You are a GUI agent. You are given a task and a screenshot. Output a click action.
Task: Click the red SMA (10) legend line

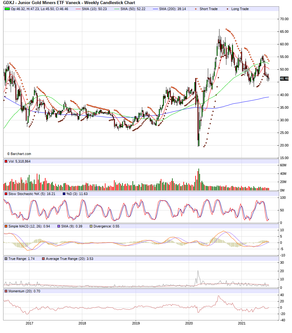tap(78, 9)
